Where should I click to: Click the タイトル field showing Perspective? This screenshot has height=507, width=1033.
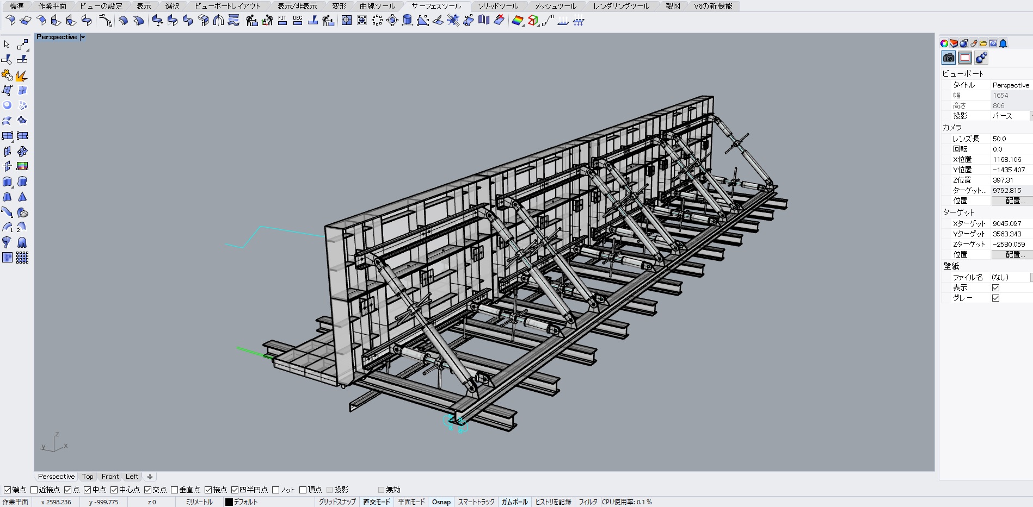(1012, 85)
